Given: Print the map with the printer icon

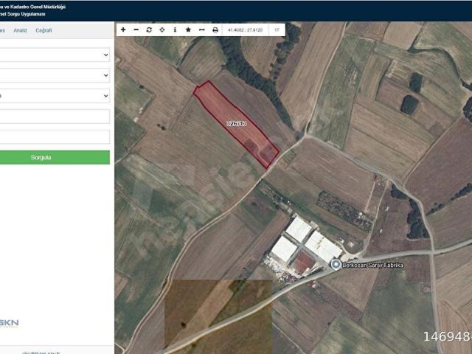Looking at the screenshot, I should pos(215,29).
